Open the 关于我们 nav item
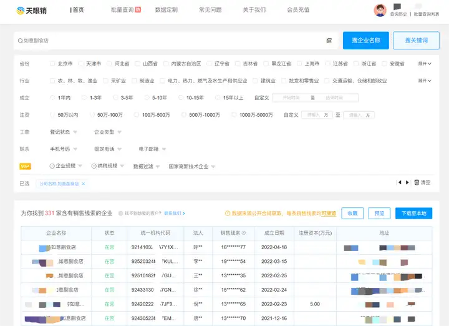Screen dimensions: 449x326 tap(254, 10)
